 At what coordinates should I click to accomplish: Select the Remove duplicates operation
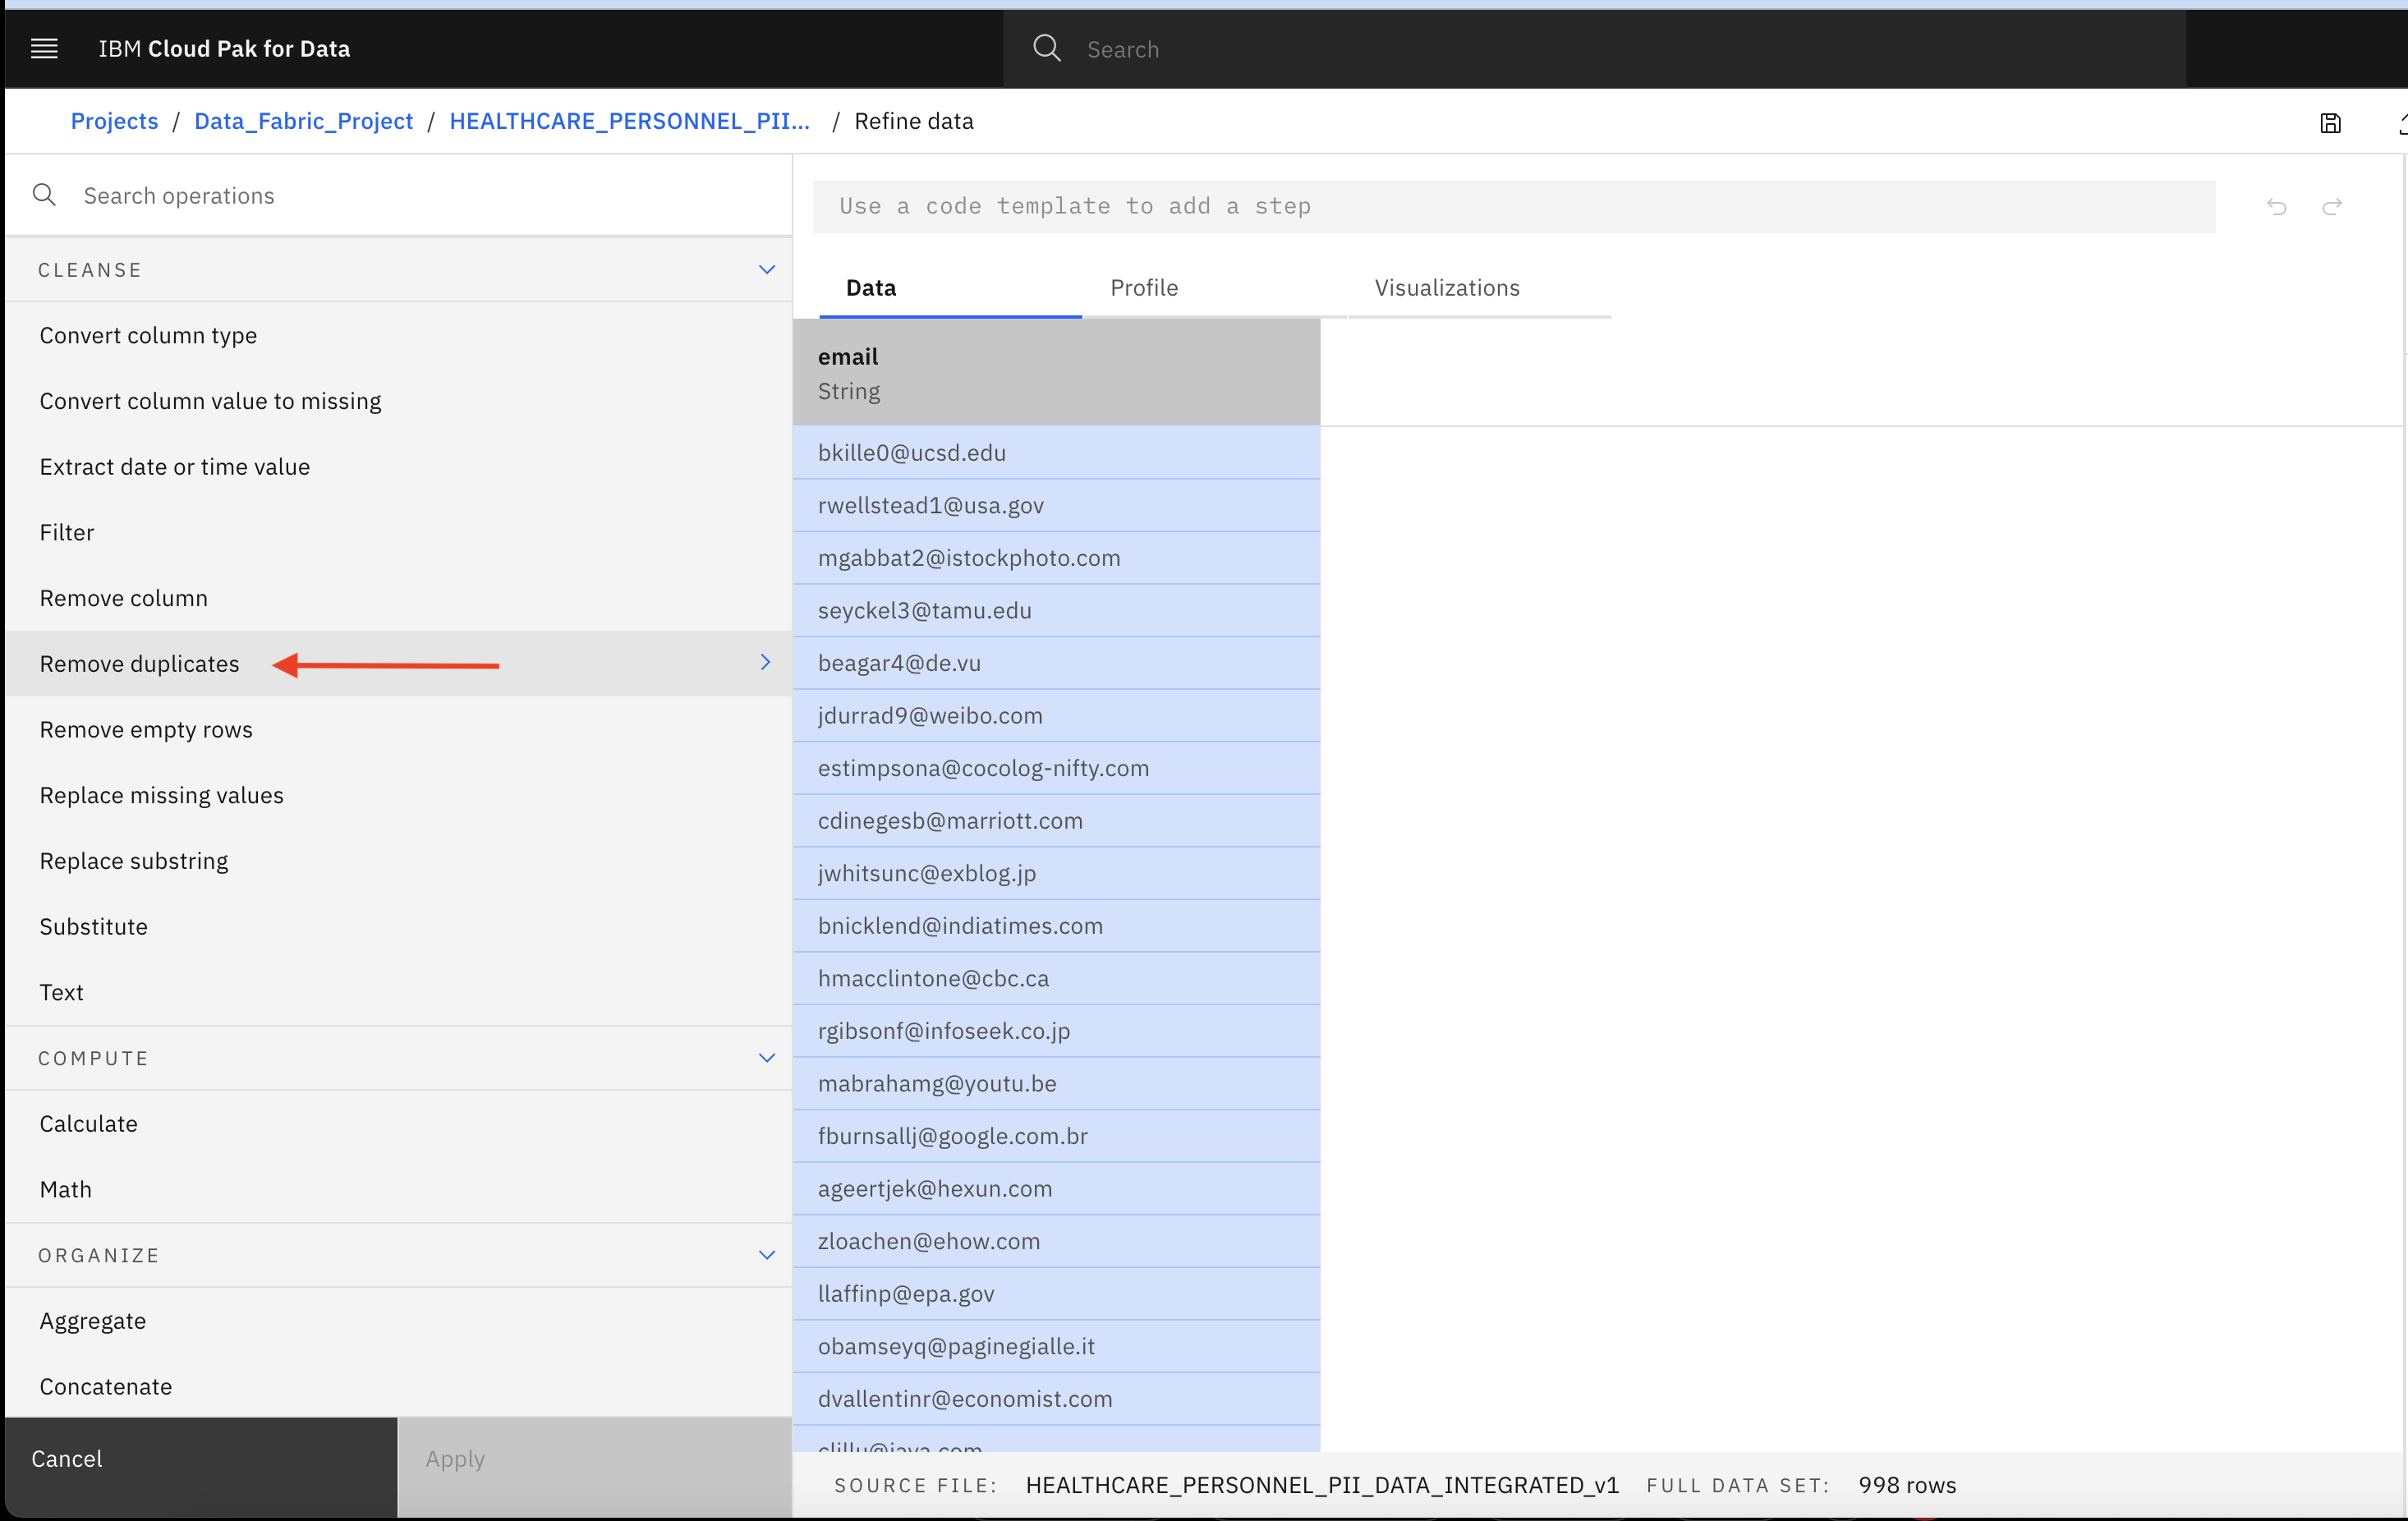(x=398, y=664)
